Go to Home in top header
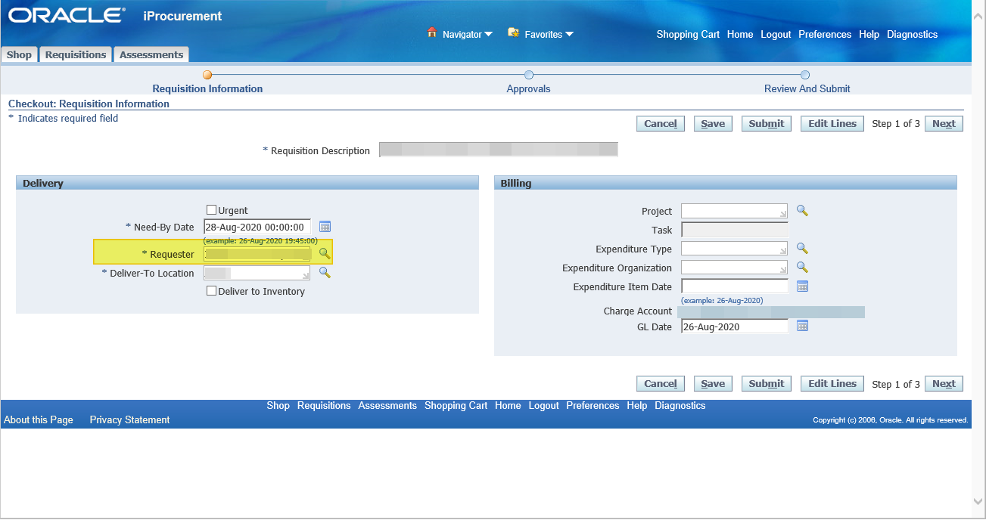Screen dimensions: 986x520 [740, 34]
